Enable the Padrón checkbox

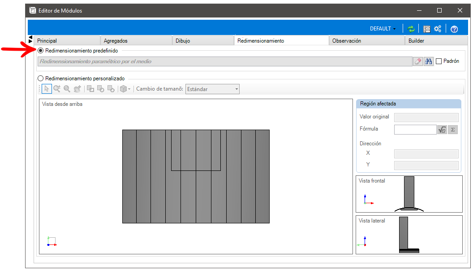pyautogui.click(x=439, y=61)
